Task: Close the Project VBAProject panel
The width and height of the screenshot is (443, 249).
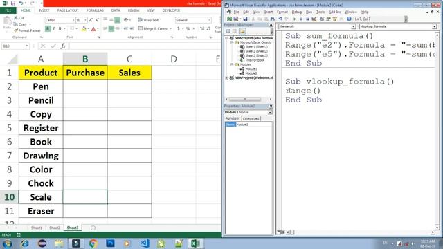Action: tap(271, 25)
